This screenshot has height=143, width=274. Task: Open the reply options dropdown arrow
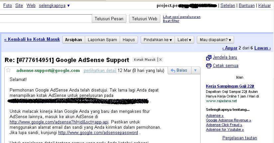coord(196,70)
